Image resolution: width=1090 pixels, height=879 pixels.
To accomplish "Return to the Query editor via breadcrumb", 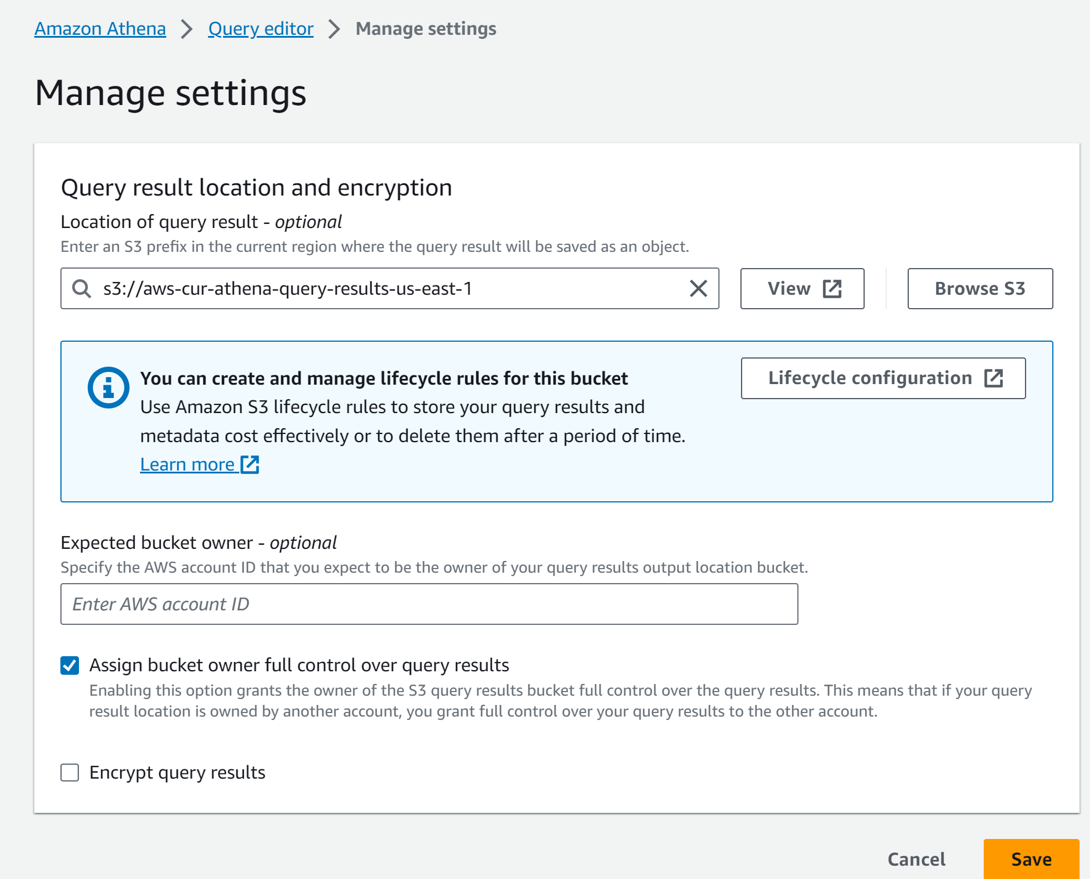I will pyautogui.click(x=260, y=28).
